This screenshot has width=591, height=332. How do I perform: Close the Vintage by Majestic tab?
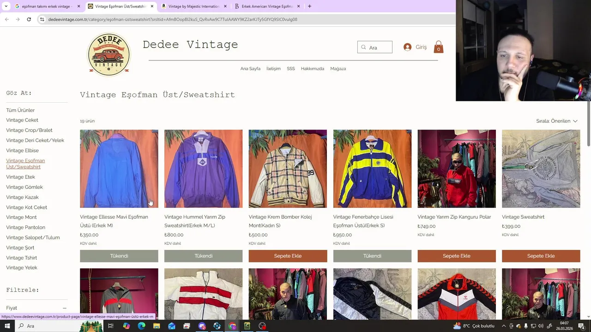pyautogui.click(x=225, y=6)
